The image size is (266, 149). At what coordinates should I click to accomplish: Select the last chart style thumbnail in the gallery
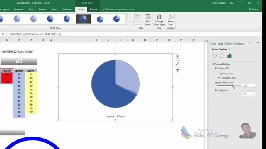click(116, 19)
